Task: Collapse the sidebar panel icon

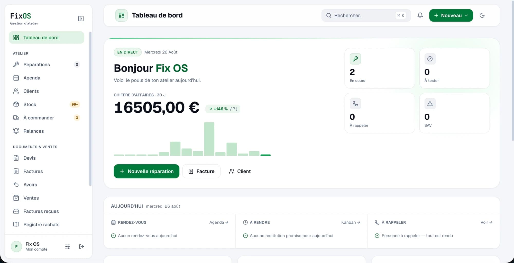Action: tap(81, 19)
